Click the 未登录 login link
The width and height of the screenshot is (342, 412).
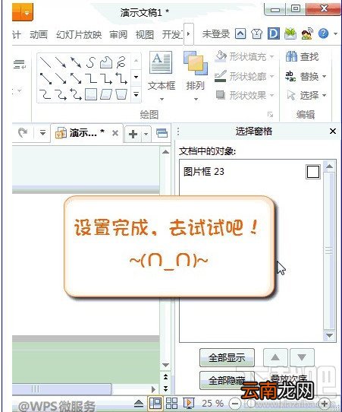[216, 34]
